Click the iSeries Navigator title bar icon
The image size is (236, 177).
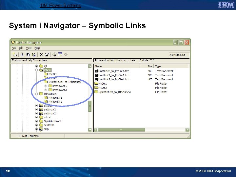pyautogui.click(x=13, y=42)
